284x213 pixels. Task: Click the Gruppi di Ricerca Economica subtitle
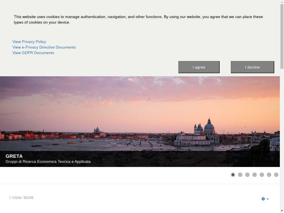point(48,162)
